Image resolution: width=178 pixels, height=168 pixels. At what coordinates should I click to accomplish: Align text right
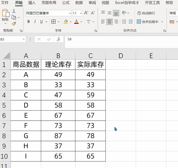coord(116,21)
